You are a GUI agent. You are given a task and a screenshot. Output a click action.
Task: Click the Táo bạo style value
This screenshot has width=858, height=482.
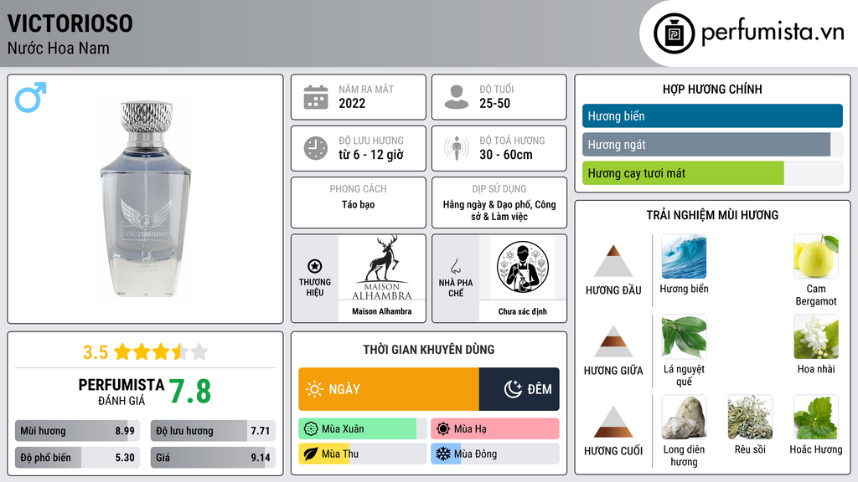tap(359, 204)
